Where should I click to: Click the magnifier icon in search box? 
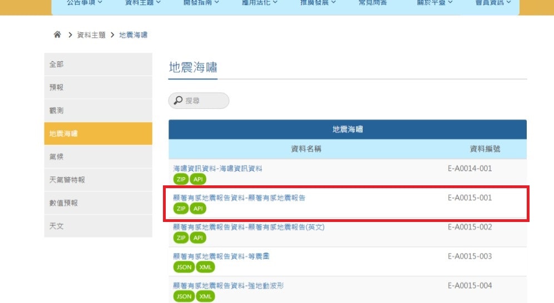pyautogui.click(x=179, y=100)
